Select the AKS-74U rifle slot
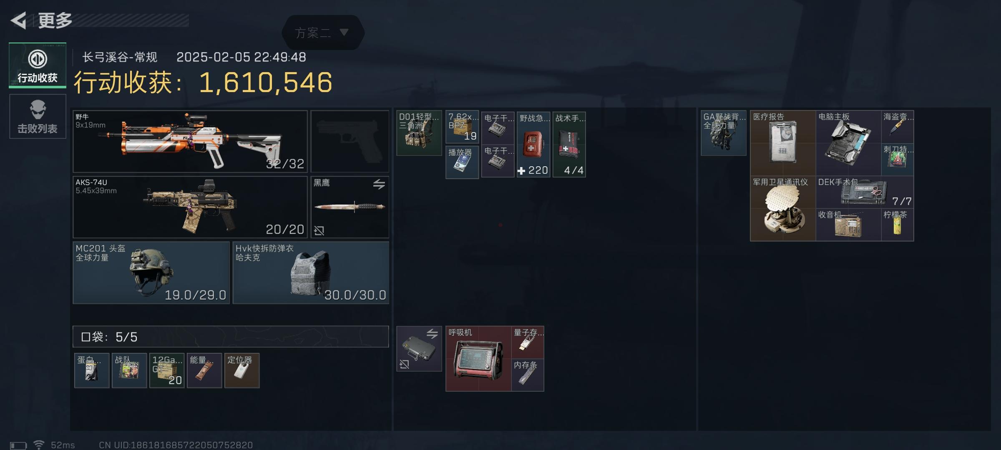This screenshot has height=450, width=1001. (190, 207)
